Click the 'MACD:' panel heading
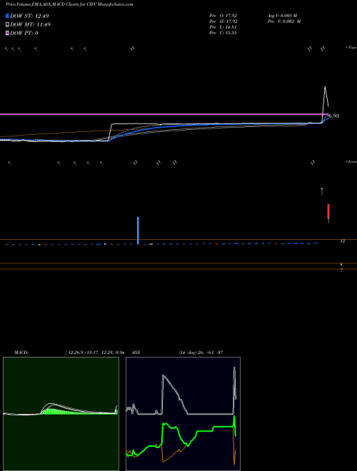Screen dimensions: 357x471 21,353
